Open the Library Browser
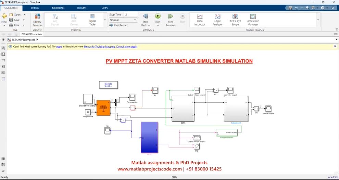Image resolution: width=339 pixels, height=180 pixels. pyautogui.click(x=37, y=20)
